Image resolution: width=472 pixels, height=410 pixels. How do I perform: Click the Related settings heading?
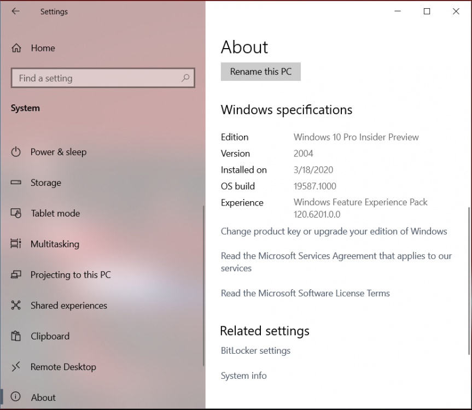pyautogui.click(x=265, y=331)
